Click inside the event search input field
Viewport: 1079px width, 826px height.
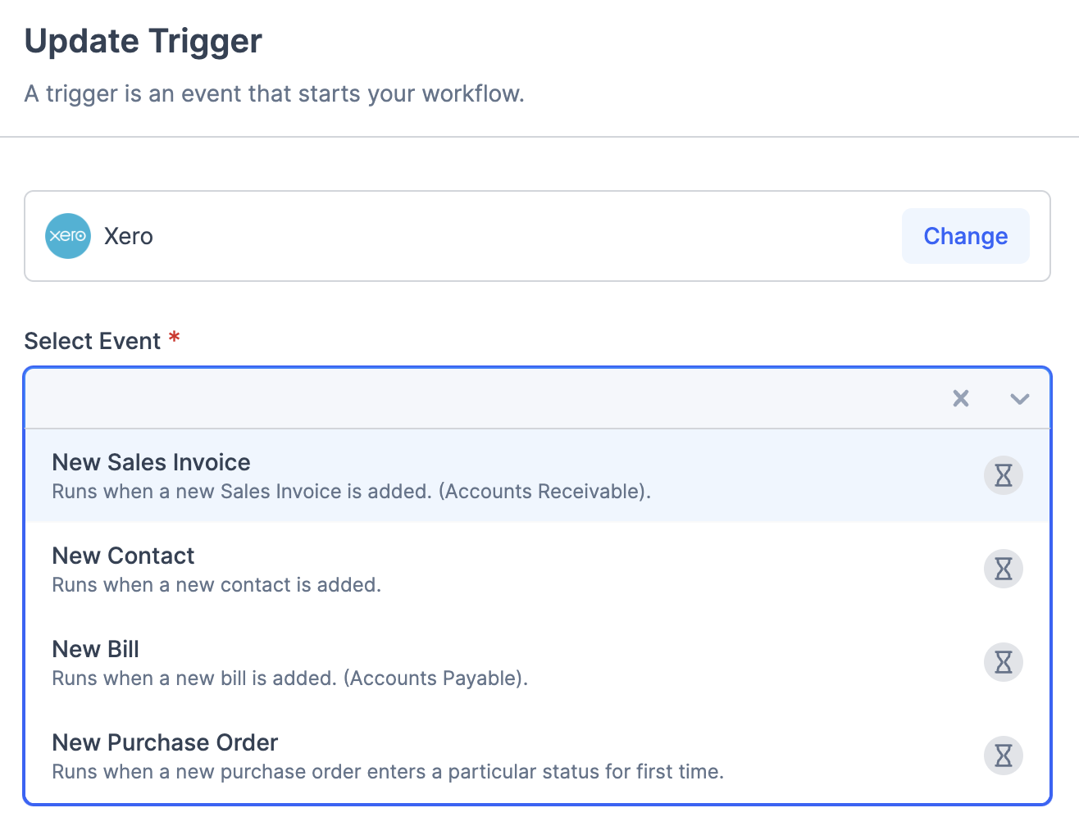coord(410,398)
